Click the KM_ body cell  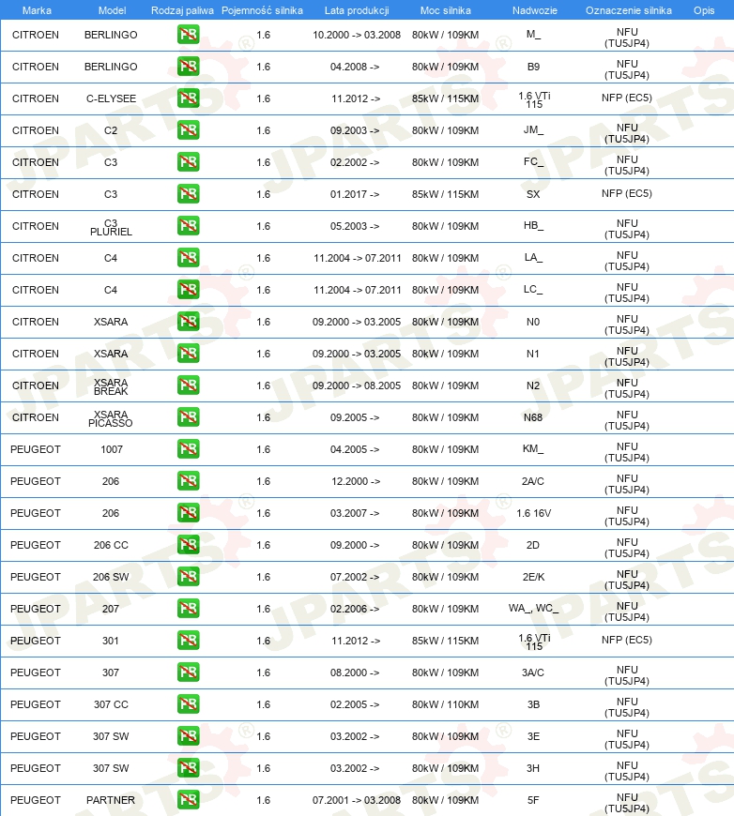click(x=533, y=448)
